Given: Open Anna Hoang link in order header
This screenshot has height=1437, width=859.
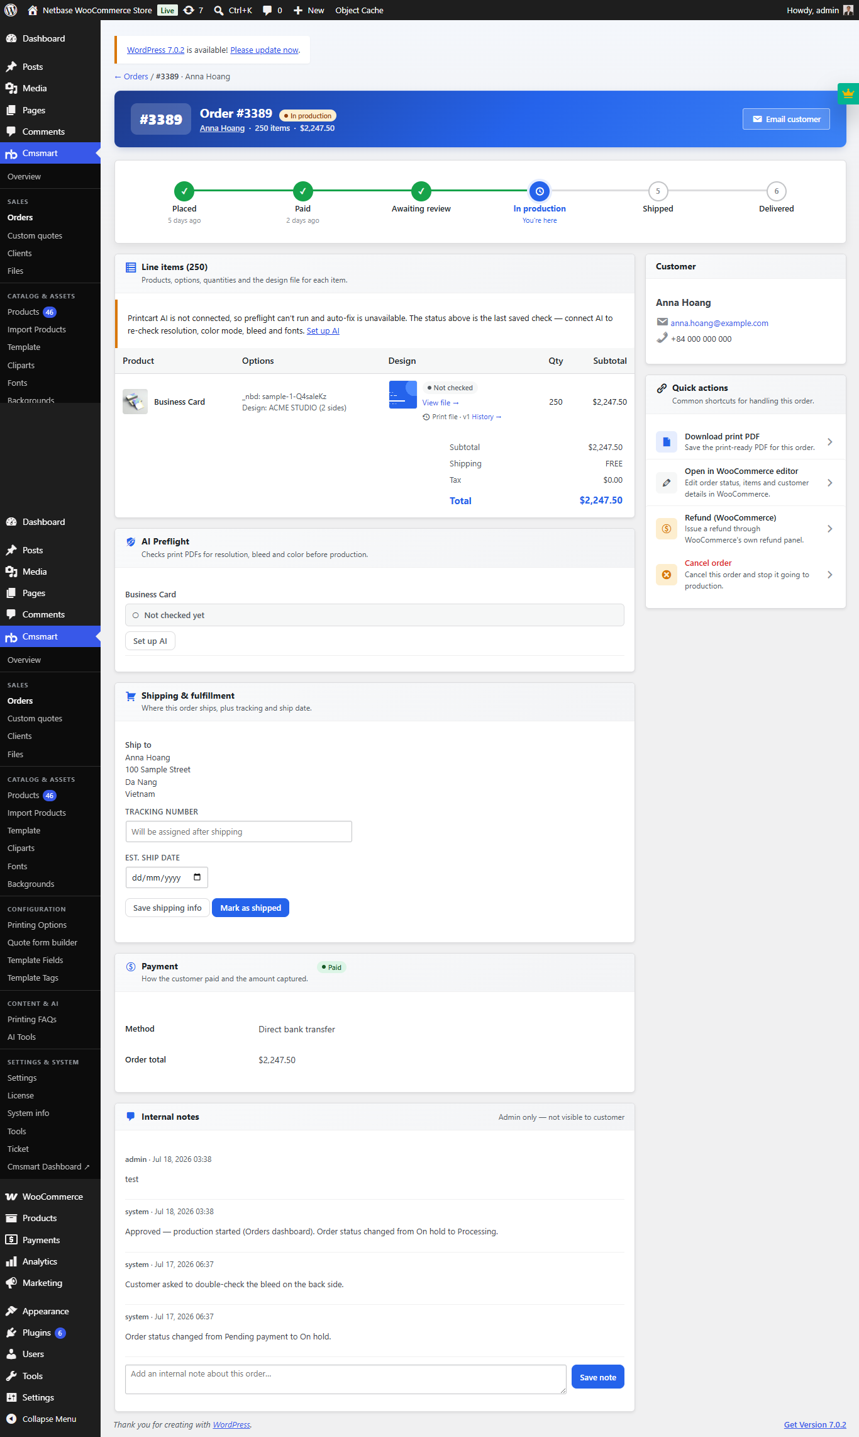Looking at the screenshot, I should [x=222, y=128].
